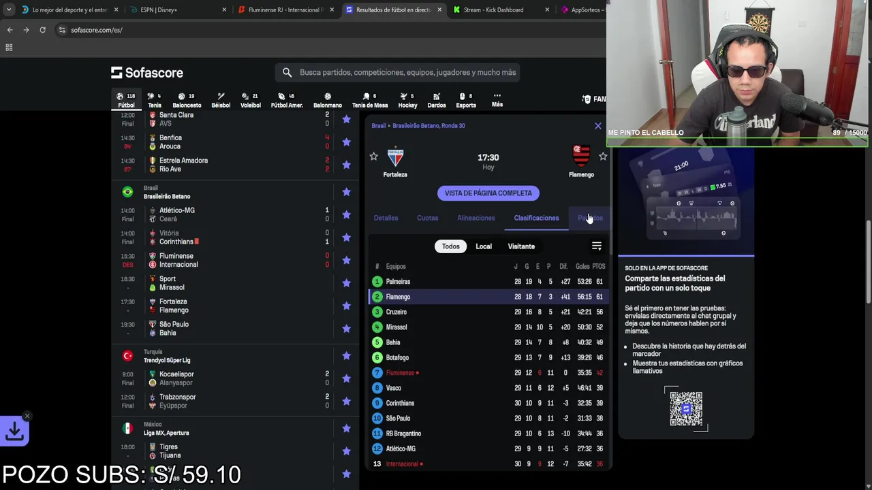872x490 pixels.
Task: Switch to the Cuotas tab
Action: point(428,218)
